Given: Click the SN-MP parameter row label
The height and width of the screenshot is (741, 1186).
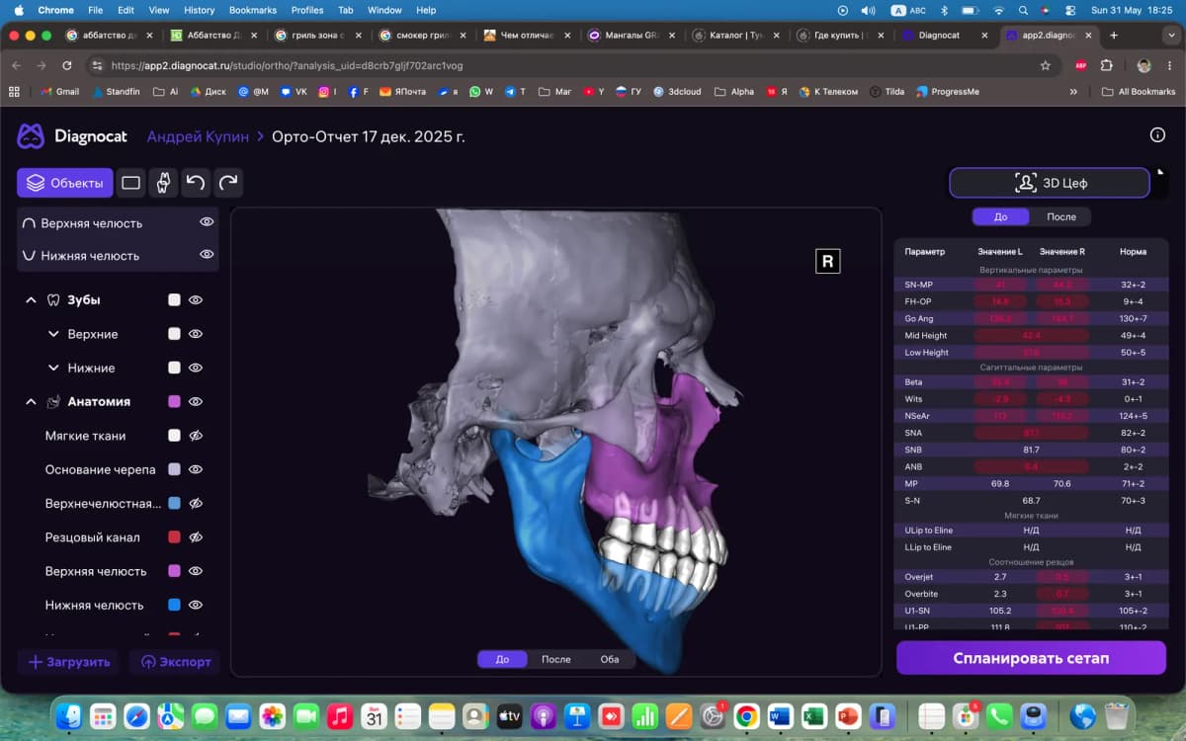Looking at the screenshot, I should [x=918, y=285].
